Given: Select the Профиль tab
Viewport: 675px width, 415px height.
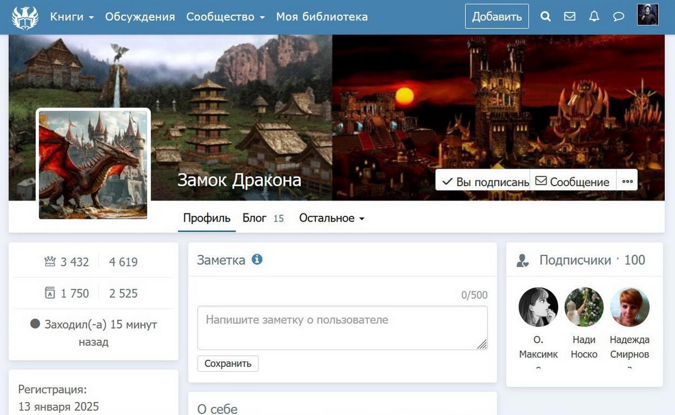Looking at the screenshot, I should click(x=207, y=218).
